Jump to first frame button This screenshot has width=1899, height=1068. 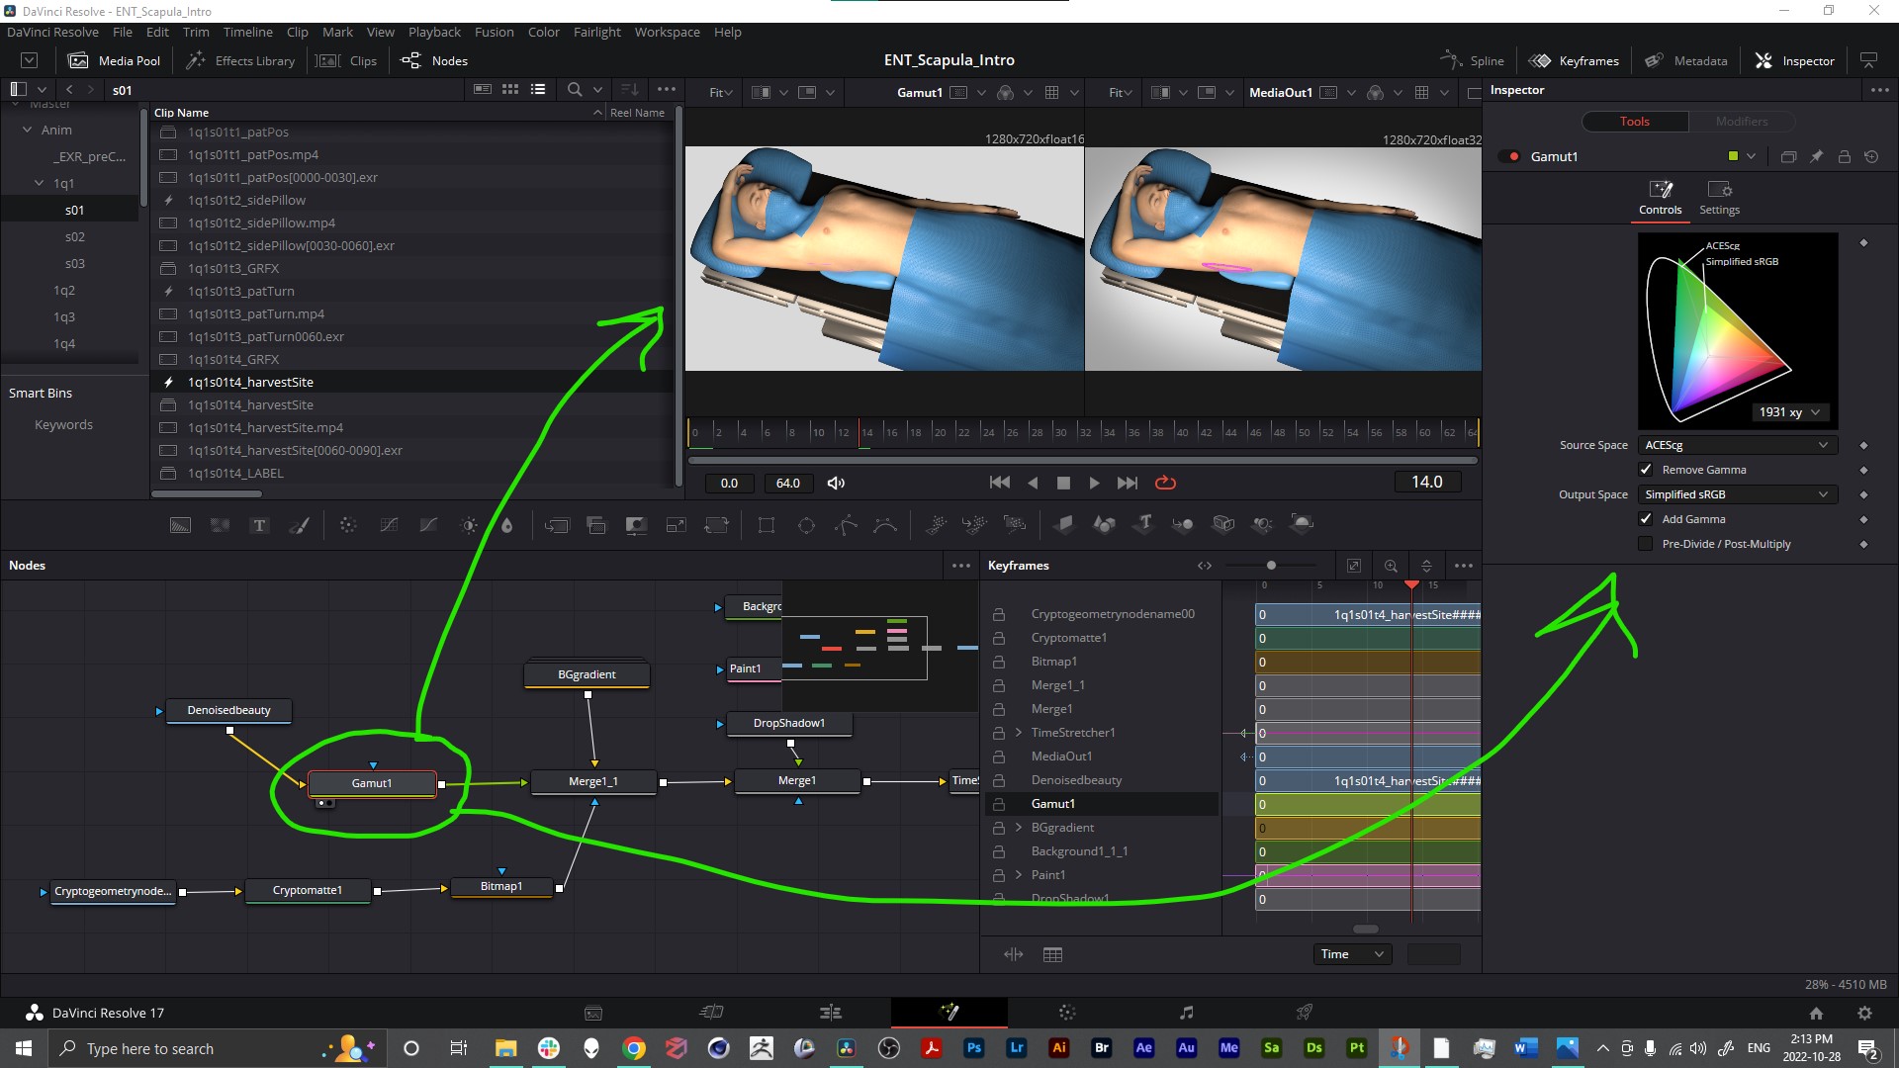(x=1000, y=483)
